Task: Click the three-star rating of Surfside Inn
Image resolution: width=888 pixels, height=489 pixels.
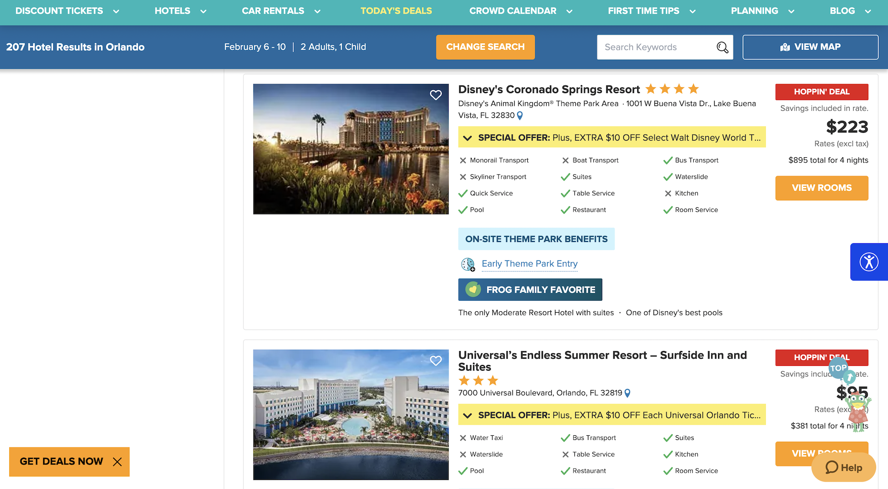Action: 478,381
